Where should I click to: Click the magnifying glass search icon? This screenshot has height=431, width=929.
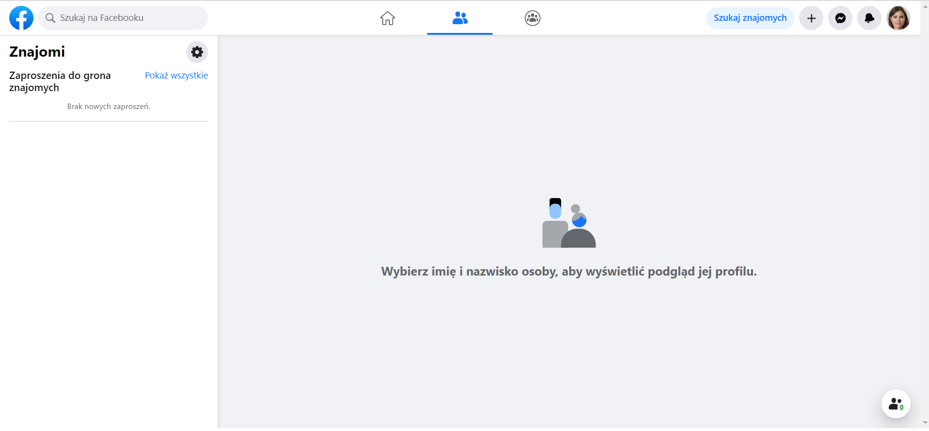coord(50,18)
